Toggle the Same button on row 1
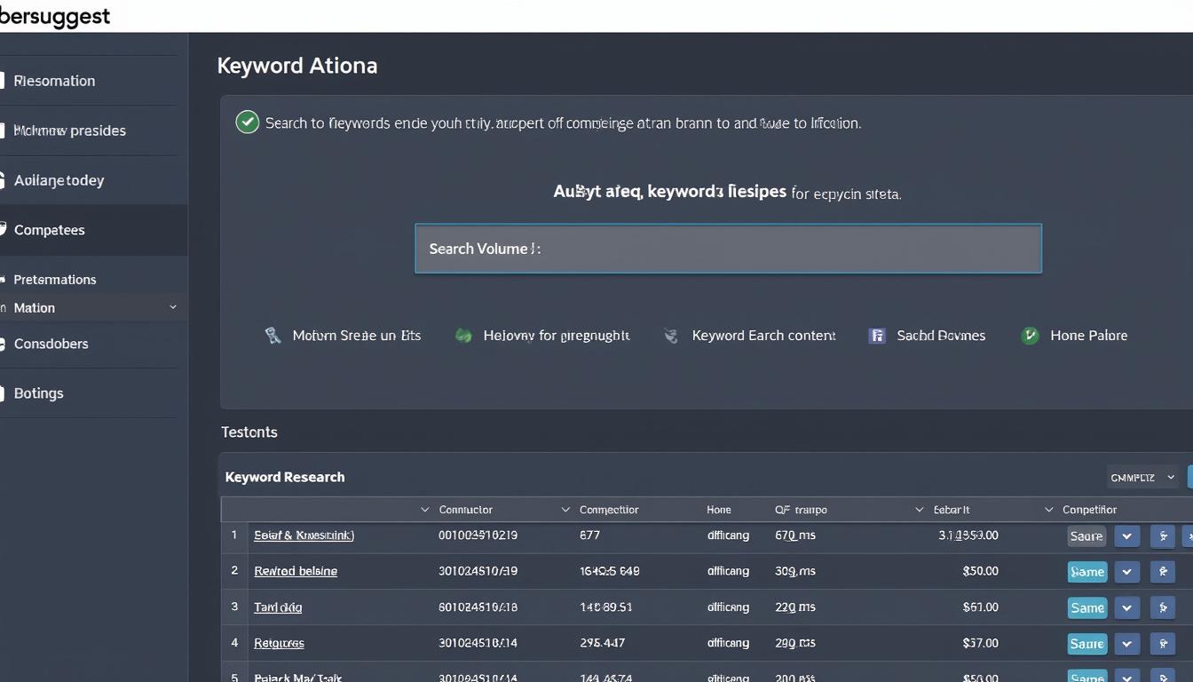 click(1086, 535)
